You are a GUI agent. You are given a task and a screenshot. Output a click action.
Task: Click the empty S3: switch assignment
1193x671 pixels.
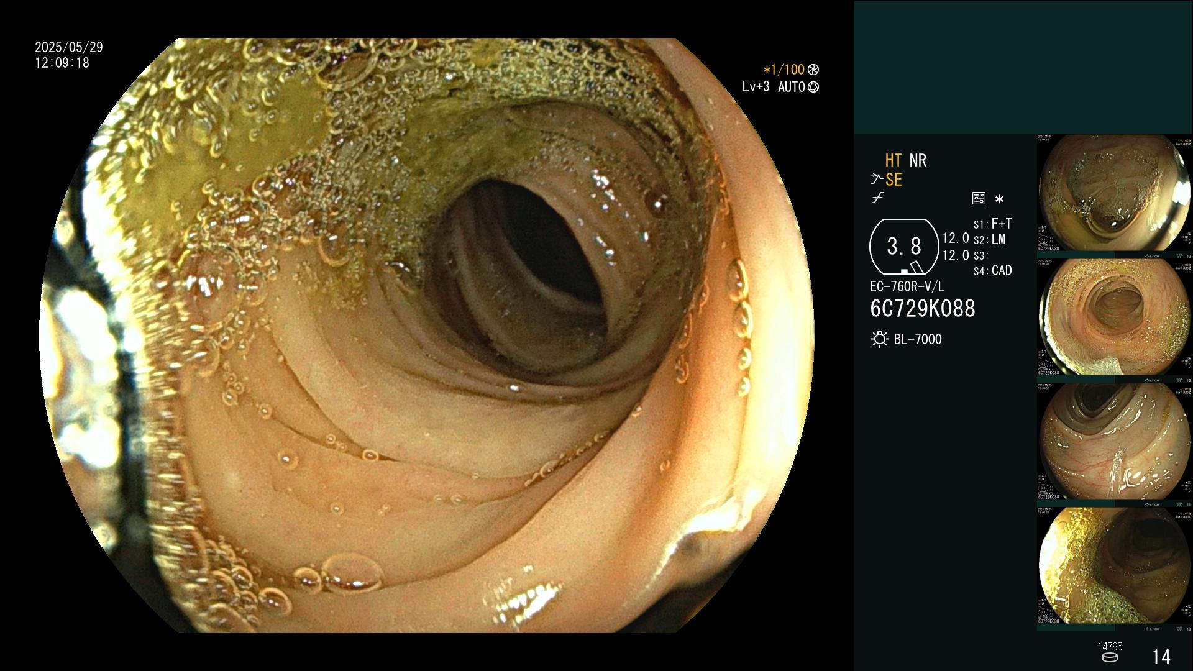980,255
